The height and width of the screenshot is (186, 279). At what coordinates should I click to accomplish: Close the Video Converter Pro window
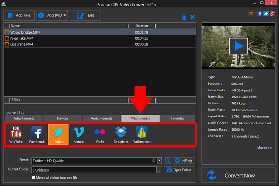click(x=272, y=3)
